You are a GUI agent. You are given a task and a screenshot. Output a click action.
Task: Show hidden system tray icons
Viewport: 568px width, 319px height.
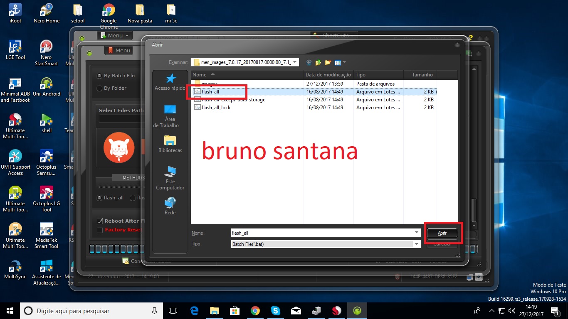click(x=492, y=311)
